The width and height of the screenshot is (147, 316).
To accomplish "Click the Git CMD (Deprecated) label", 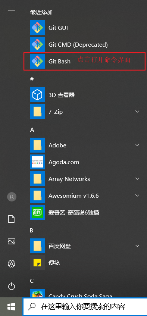I will click(78, 44).
